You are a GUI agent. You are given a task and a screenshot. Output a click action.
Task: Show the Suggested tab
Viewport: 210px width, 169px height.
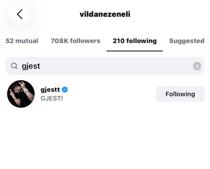[187, 41]
